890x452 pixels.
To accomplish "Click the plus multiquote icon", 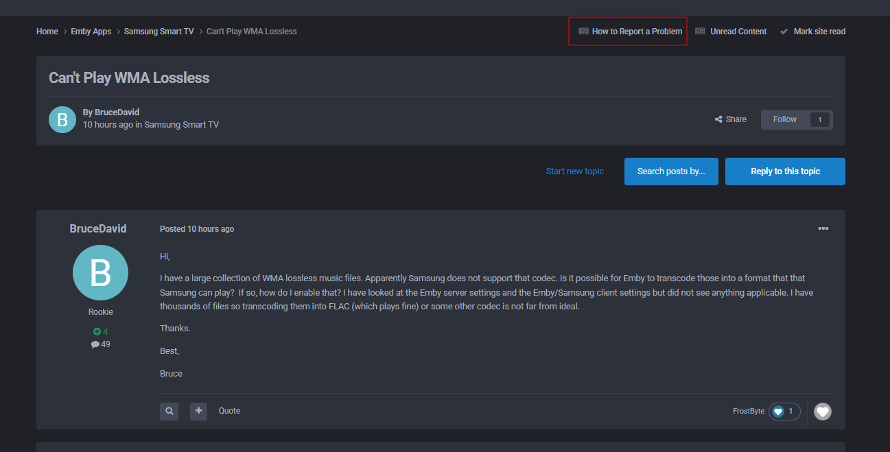I will tap(198, 411).
